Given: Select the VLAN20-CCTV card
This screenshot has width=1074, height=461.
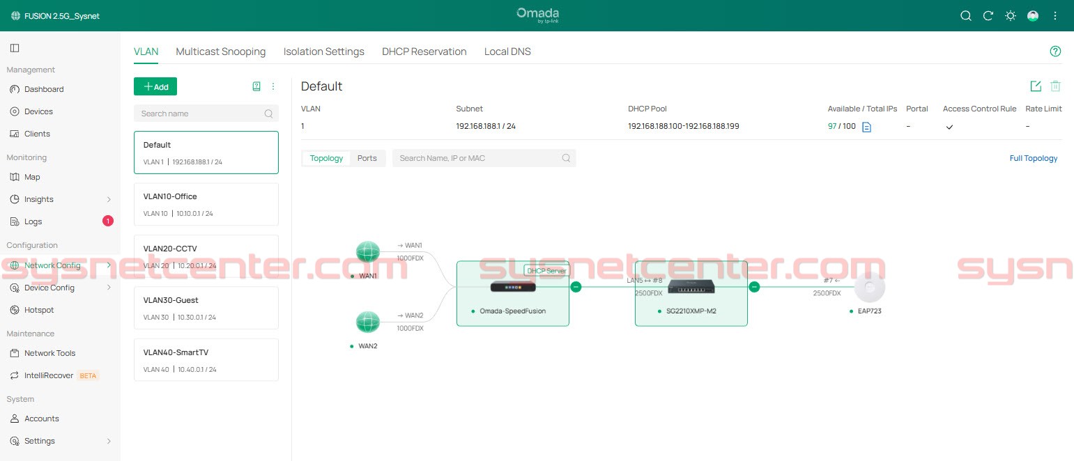Looking at the screenshot, I should (206, 256).
